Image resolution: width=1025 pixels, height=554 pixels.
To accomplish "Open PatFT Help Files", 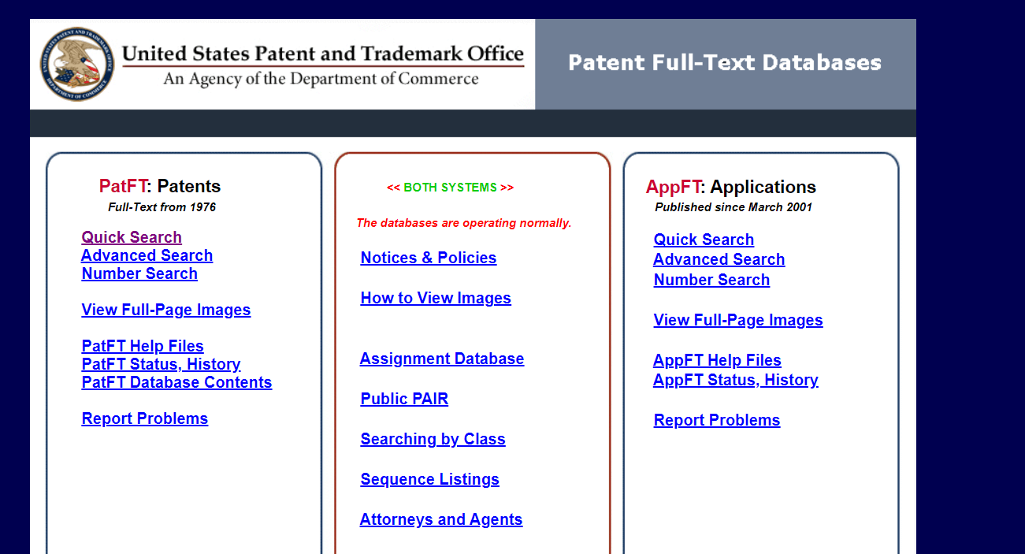I will coord(143,346).
